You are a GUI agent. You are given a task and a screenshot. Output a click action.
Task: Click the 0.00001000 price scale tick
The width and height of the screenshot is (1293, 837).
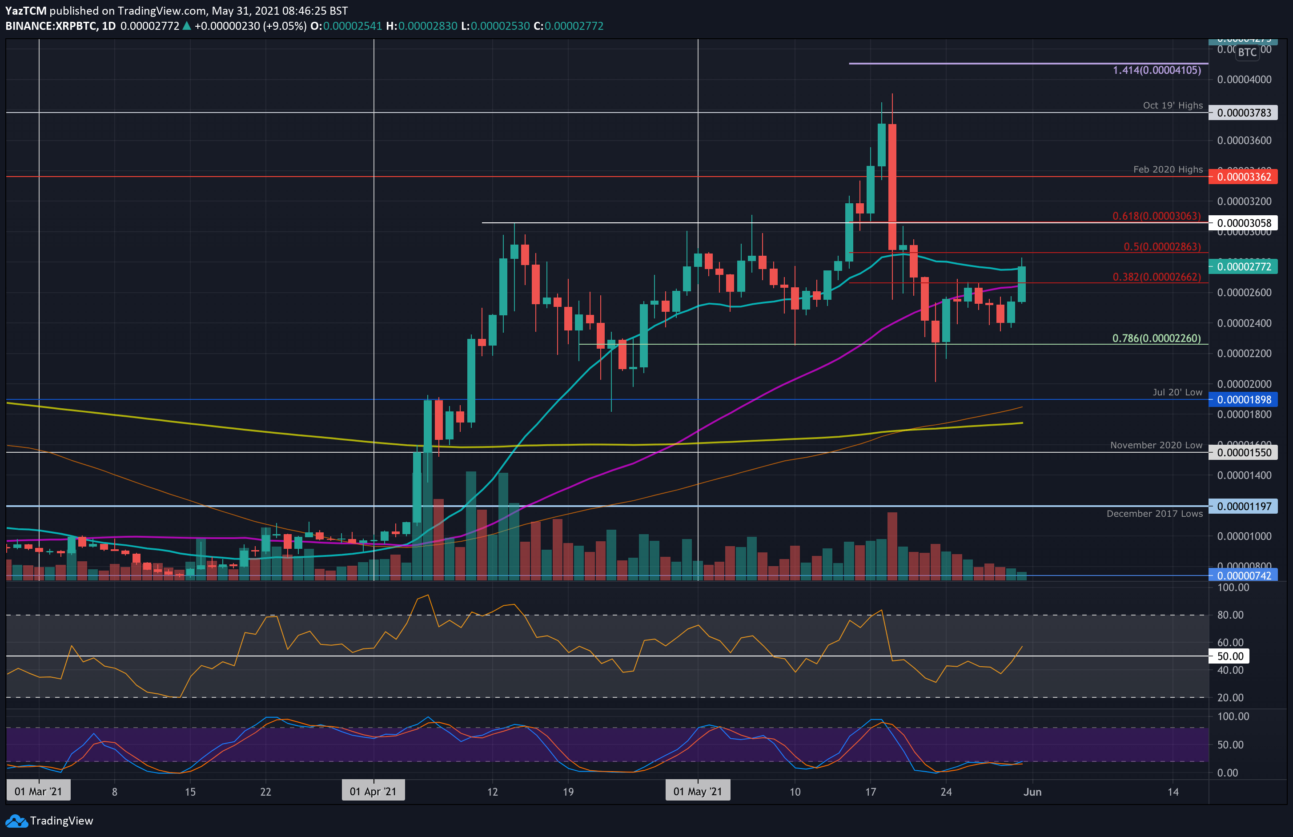(1244, 536)
